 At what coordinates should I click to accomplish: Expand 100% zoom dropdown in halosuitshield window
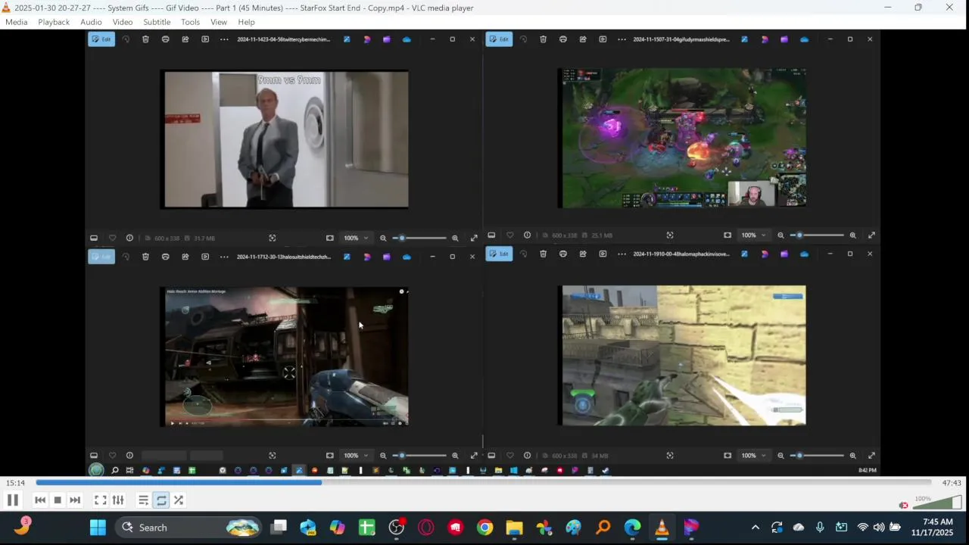tap(356, 455)
